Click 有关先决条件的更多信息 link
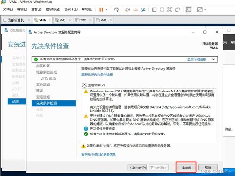The width and height of the screenshot is (235, 176). (x=98, y=155)
